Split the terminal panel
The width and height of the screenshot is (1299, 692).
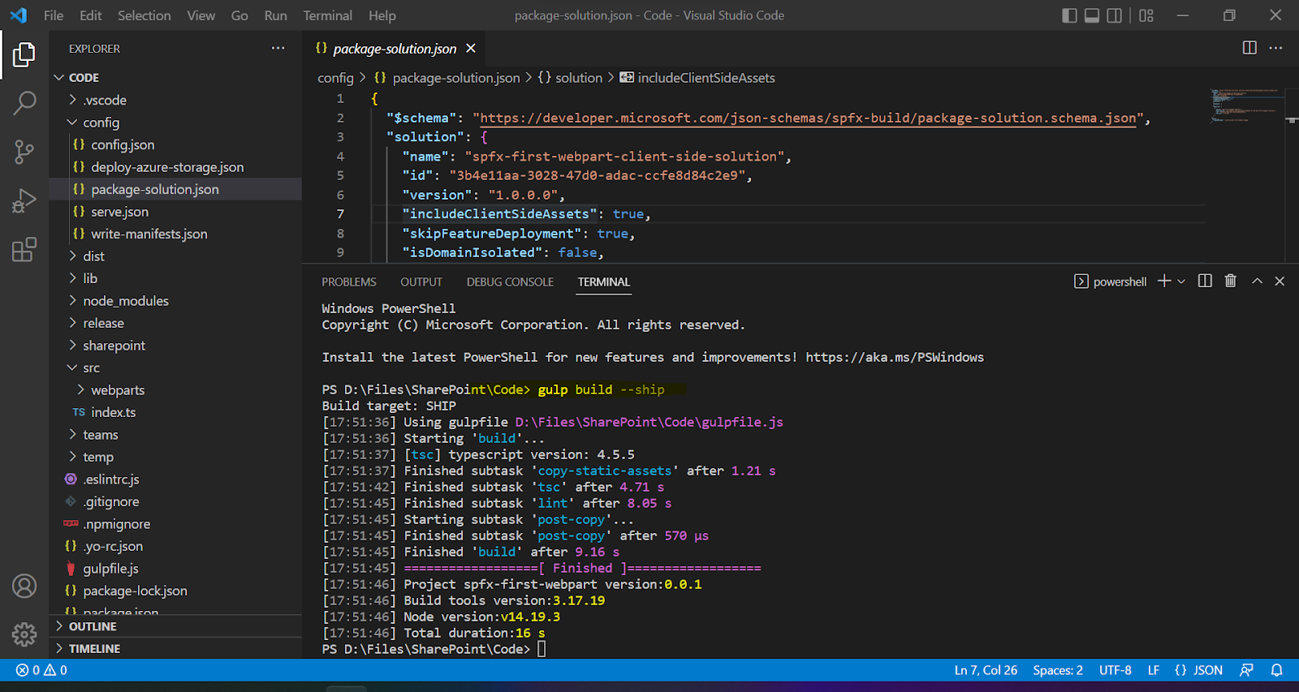pos(1205,281)
